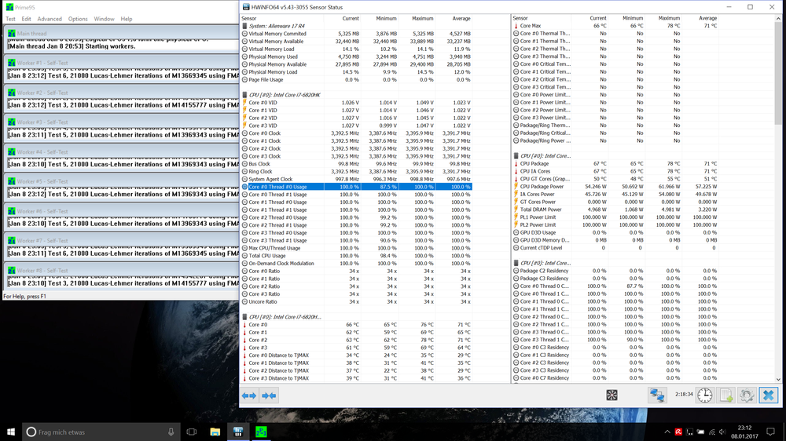This screenshot has width=786, height=441.
Task: Close sensor window with blue X button
Action: coord(769,395)
